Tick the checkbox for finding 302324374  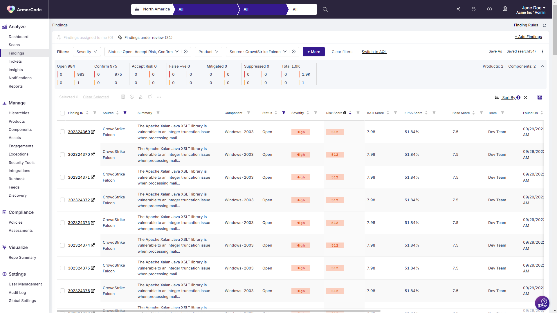click(62, 245)
